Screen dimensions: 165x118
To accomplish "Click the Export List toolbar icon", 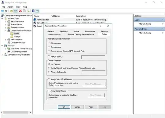I will [28, 11].
